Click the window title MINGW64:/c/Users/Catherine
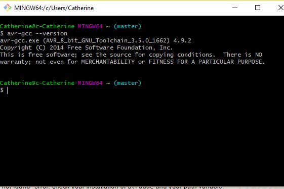This screenshot has height=189, width=284. [54, 8]
